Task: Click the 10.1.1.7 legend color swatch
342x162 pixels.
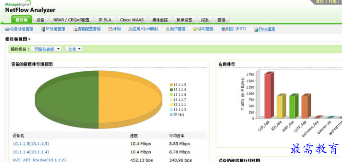Action: (171, 100)
